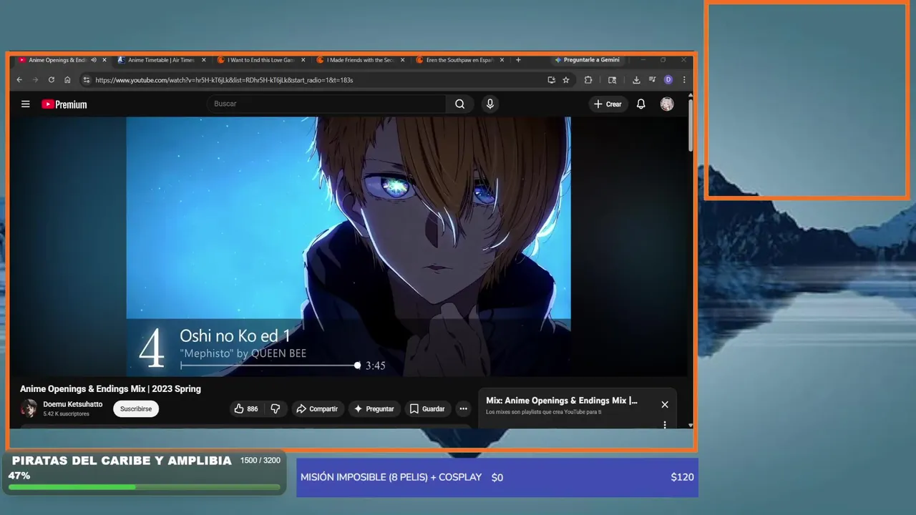Switch to I Want to End this Love Game tab
The height and width of the screenshot is (515, 916).
259,60
